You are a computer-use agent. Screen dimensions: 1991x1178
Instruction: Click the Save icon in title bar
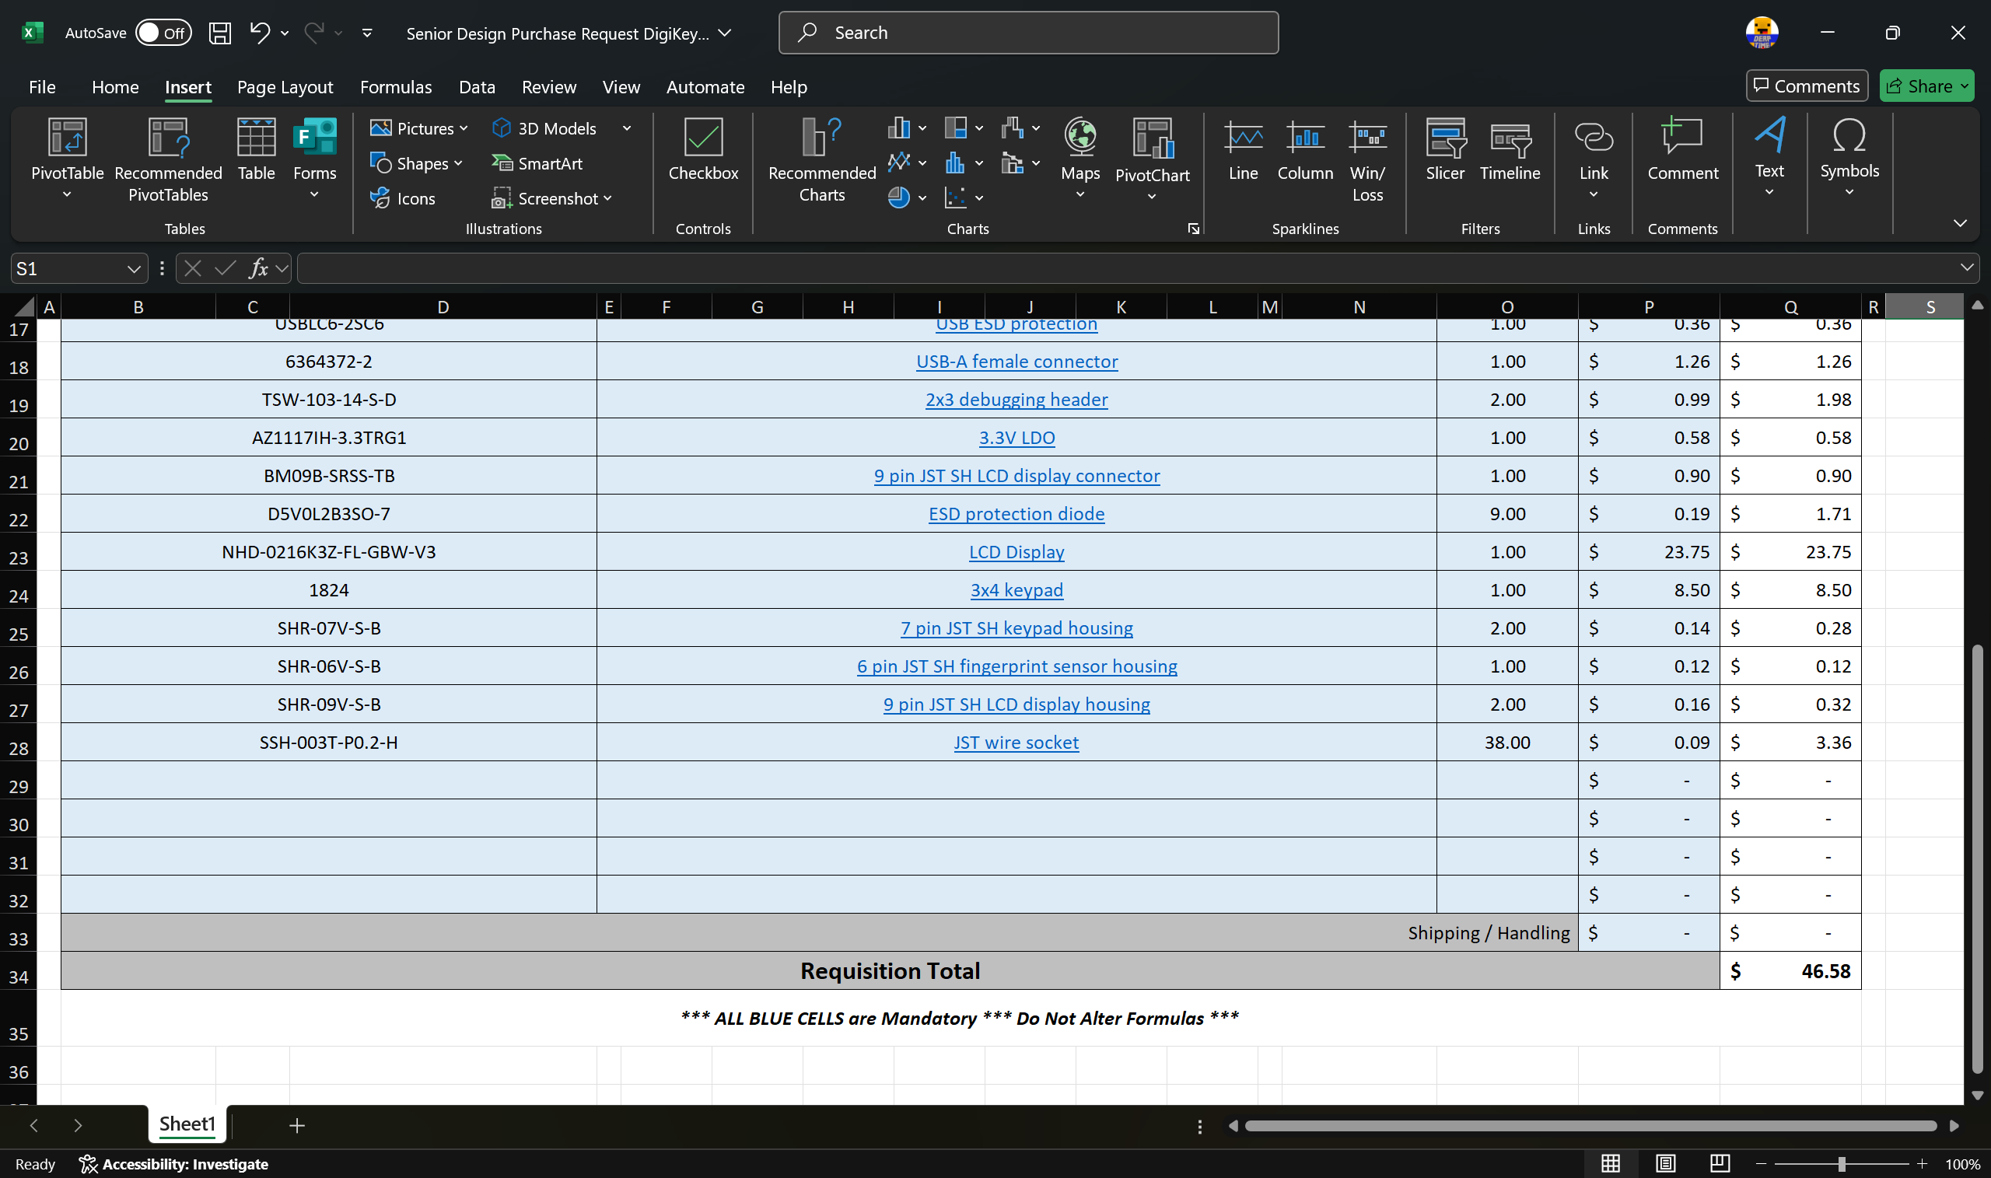[x=220, y=33]
